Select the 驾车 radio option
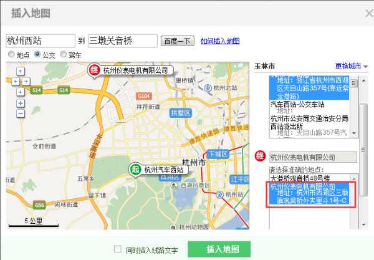 [x=63, y=54]
